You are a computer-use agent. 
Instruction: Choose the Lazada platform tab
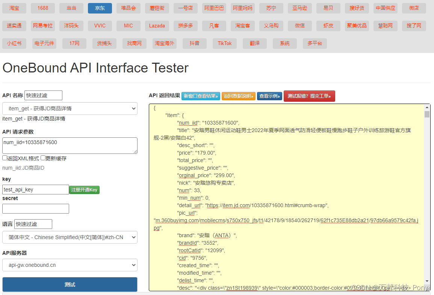(x=157, y=26)
